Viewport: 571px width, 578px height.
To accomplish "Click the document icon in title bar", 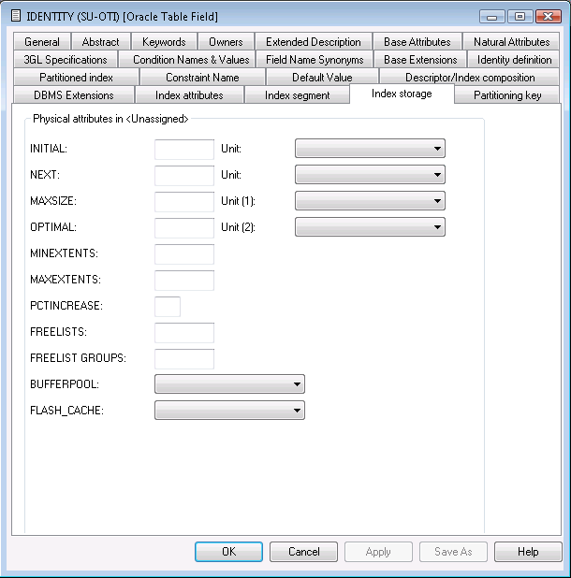I will pos(15,16).
